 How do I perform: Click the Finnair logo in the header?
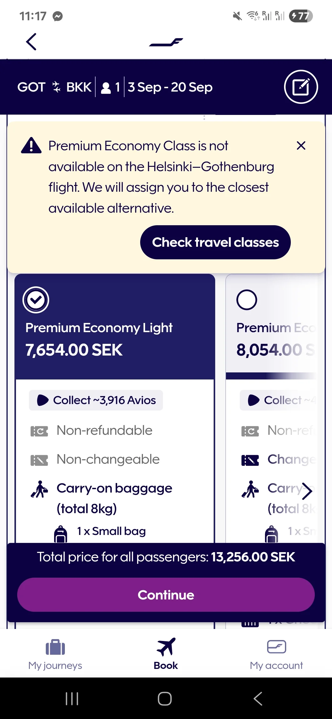point(166,42)
